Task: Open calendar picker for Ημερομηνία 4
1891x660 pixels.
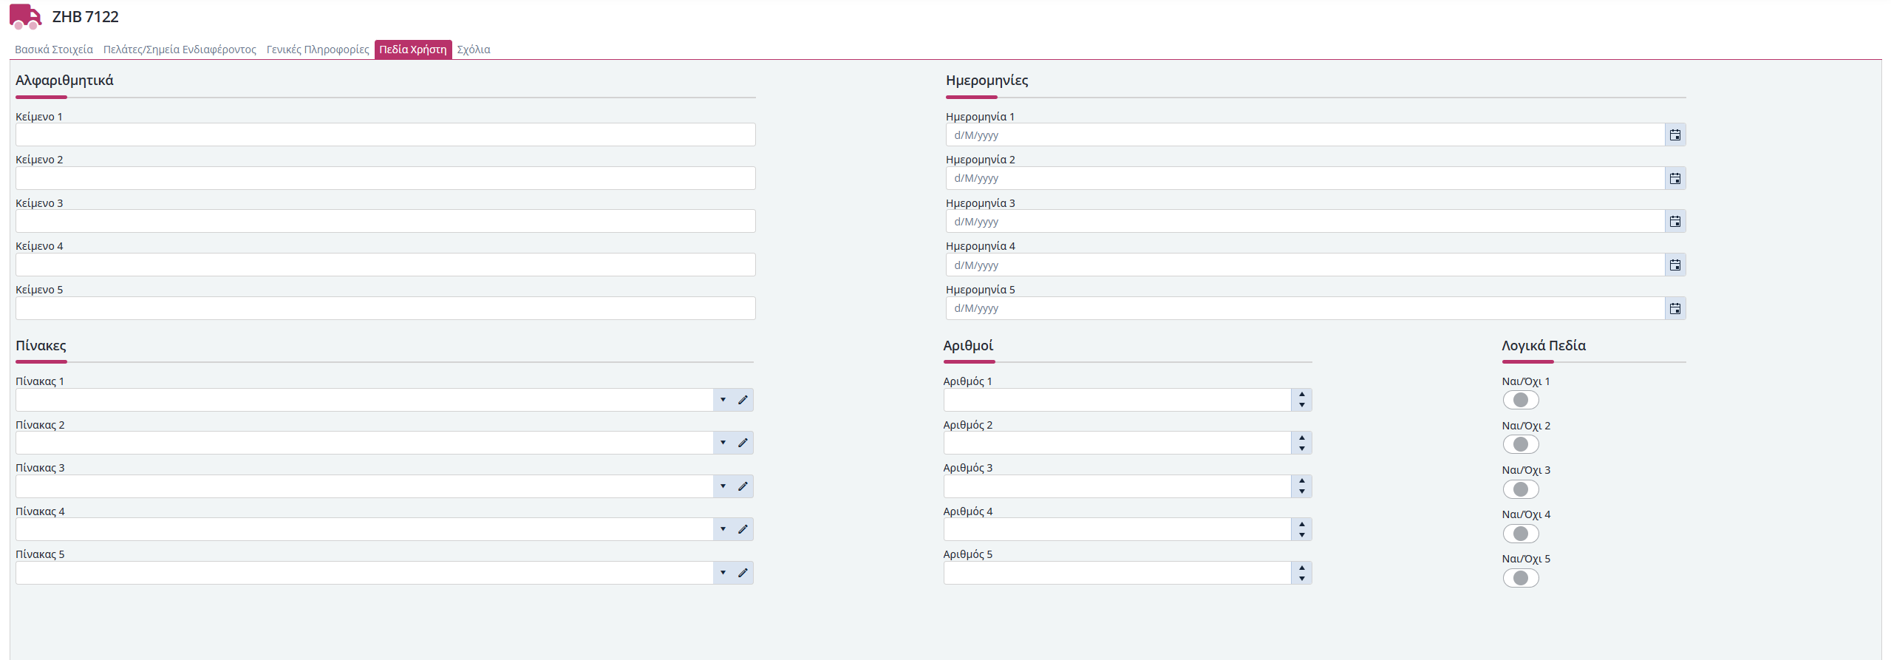Action: point(1675,265)
